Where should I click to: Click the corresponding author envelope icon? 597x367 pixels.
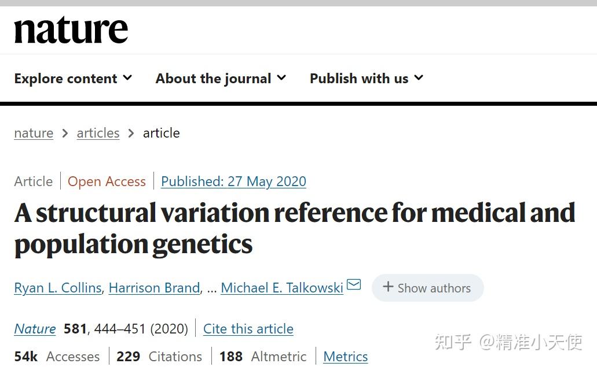pos(354,285)
